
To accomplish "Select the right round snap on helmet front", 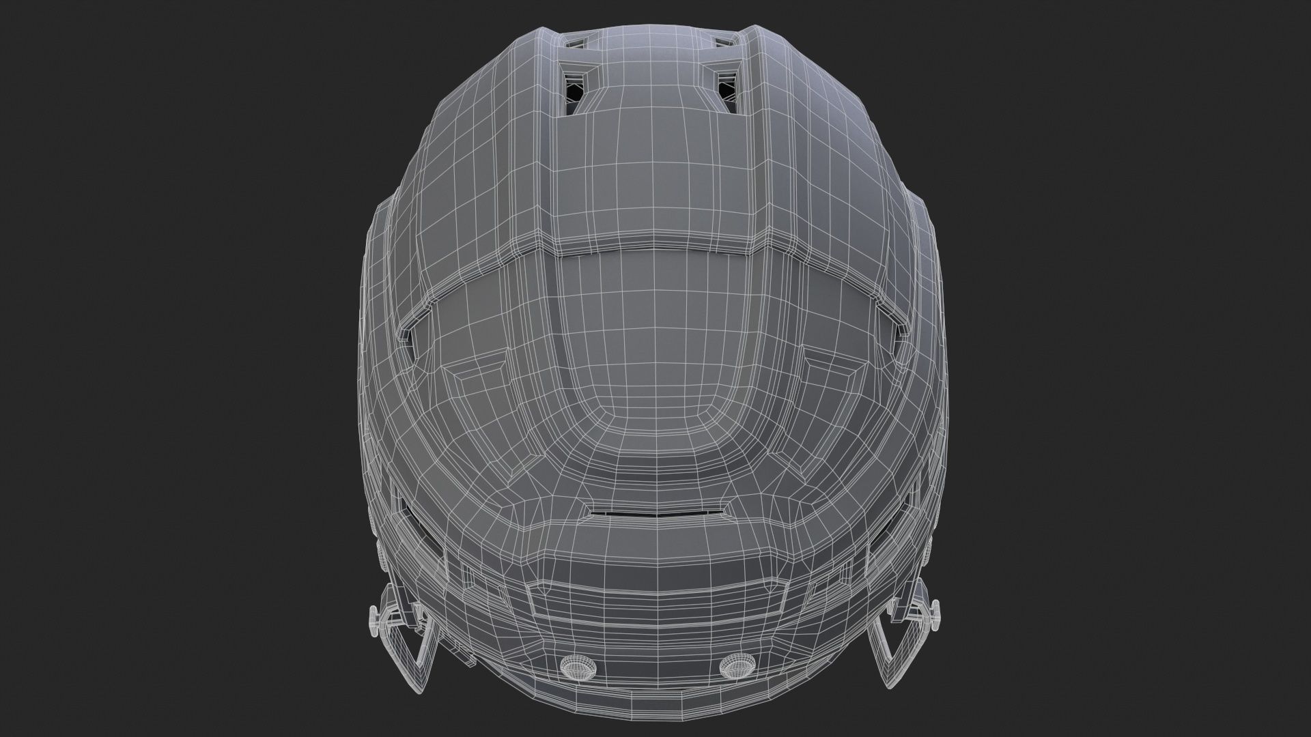I will [736, 667].
